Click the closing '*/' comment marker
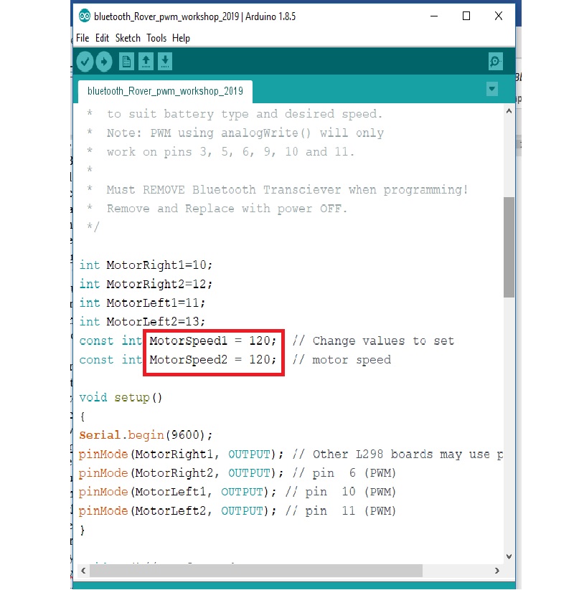579x590 pixels. (93, 227)
